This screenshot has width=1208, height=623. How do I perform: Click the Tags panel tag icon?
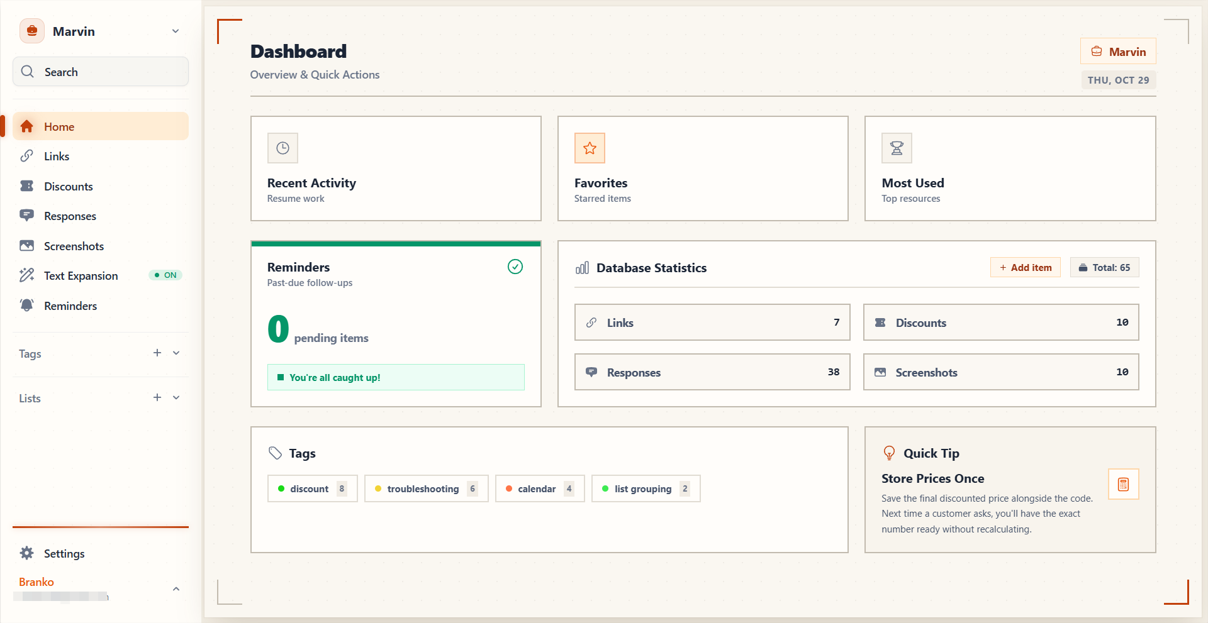275,453
